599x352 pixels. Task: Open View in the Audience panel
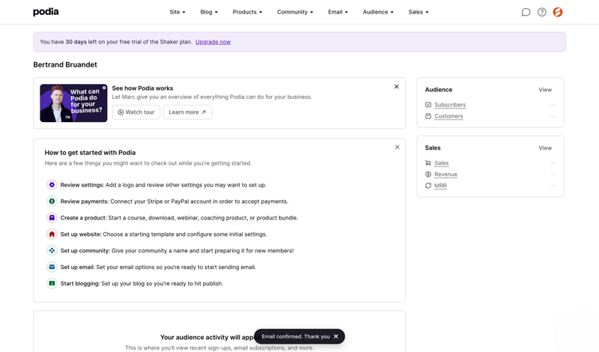[545, 90]
